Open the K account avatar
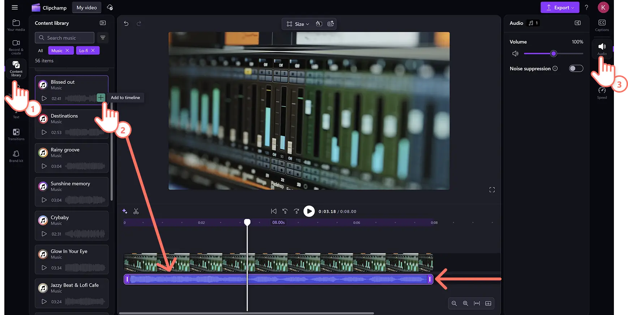 [603, 7]
